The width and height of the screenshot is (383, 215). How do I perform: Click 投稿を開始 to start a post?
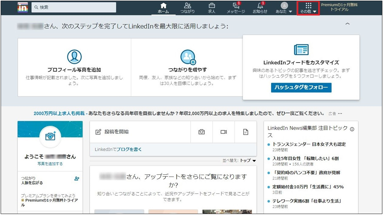(116, 132)
